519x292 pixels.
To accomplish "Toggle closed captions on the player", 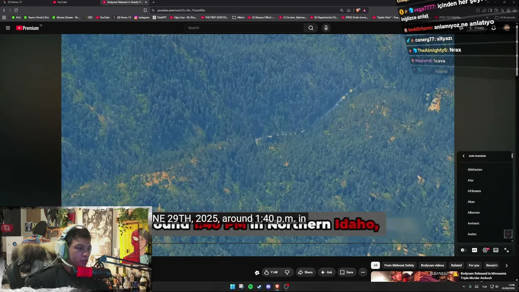I will tap(474, 250).
